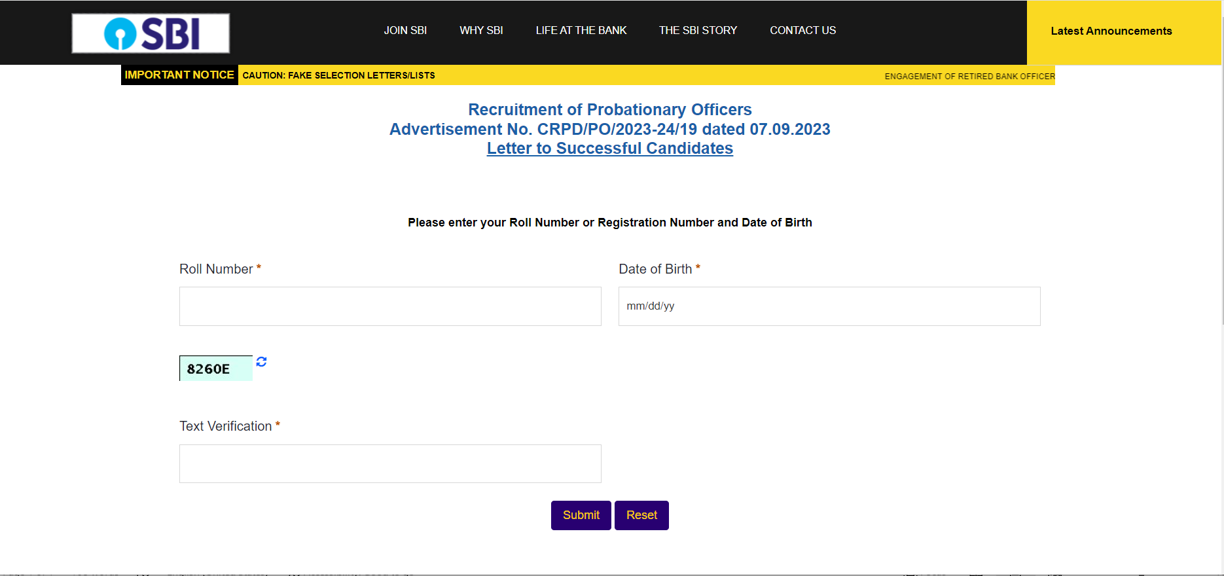Go to LIFE AT THE BANK
The image size is (1224, 576).
click(581, 30)
